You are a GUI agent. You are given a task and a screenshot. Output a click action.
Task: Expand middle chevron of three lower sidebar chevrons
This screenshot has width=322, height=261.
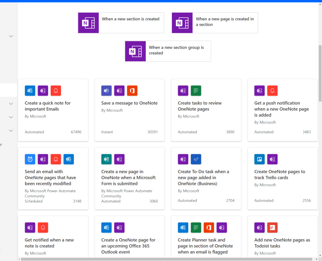click(x=11, y=117)
